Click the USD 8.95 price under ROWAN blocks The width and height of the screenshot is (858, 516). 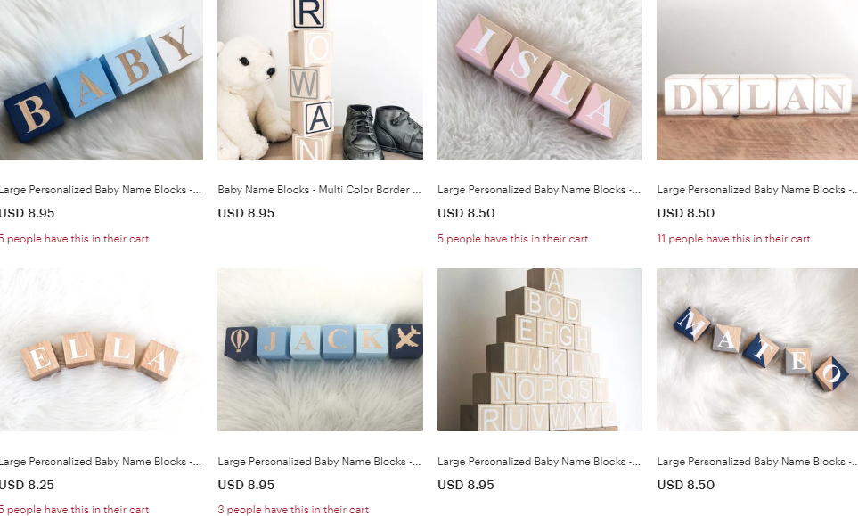point(246,213)
